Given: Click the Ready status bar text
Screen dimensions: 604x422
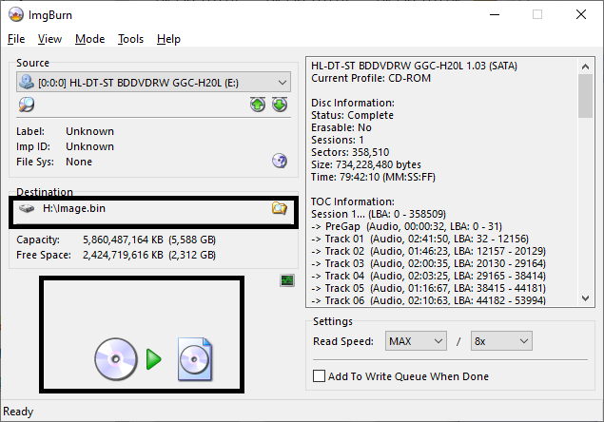Looking at the screenshot, I should point(18,412).
